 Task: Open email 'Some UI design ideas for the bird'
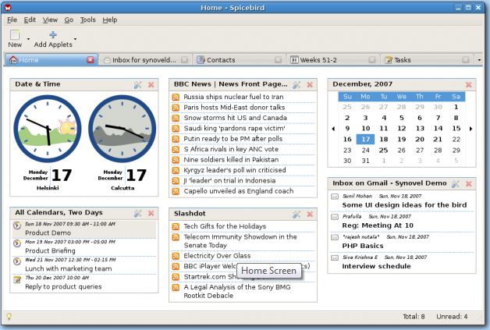coord(404,205)
